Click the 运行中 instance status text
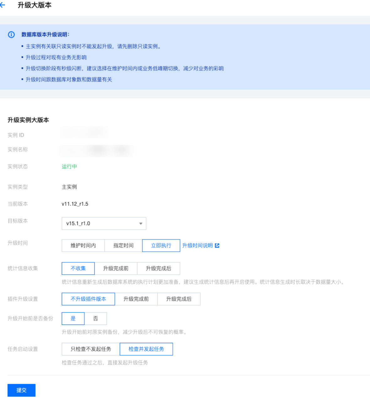Viewport: 370px width, 400px height. coord(69,167)
